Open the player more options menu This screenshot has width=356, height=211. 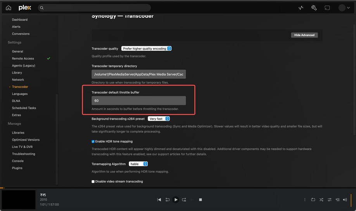[305, 200]
